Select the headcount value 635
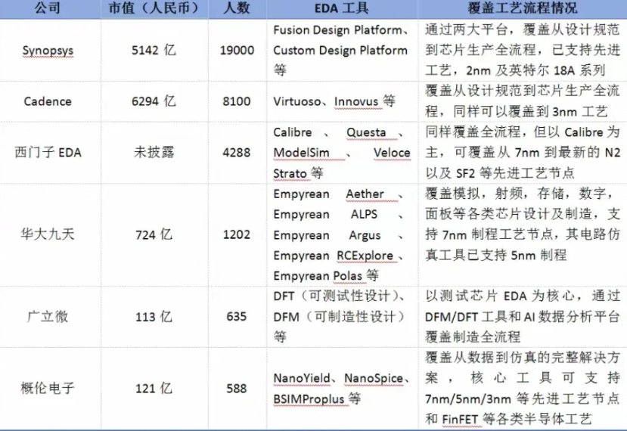Screen dimensions: 627x431 (237, 317)
